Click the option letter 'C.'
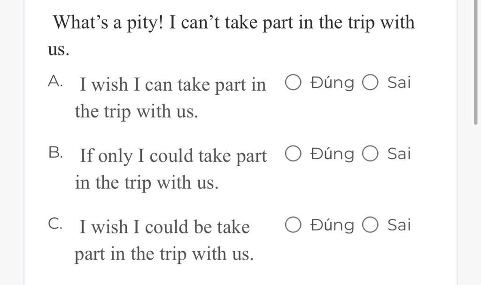 pyautogui.click(x=55, y=223)
